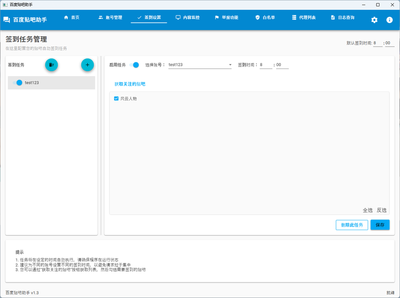Click the 默认签到时间 minute field
400x298 pixels.
(x=389, y=43)
